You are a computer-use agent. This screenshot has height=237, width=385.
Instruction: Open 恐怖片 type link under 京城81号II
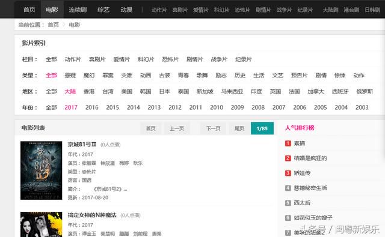click(89, 172)
